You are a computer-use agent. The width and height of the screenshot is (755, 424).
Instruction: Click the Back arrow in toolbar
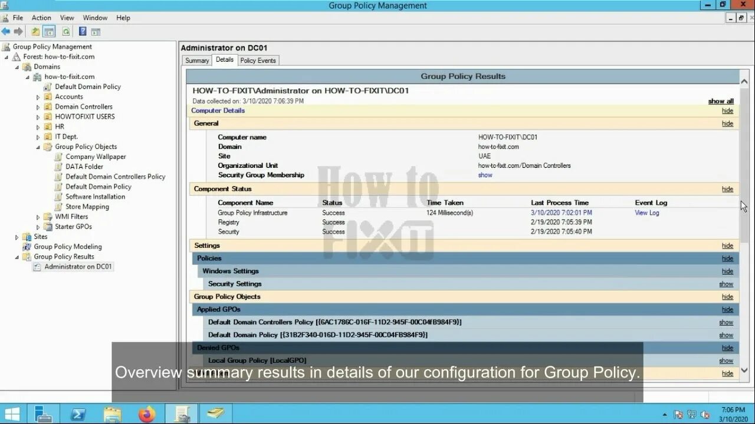point(6,32)
